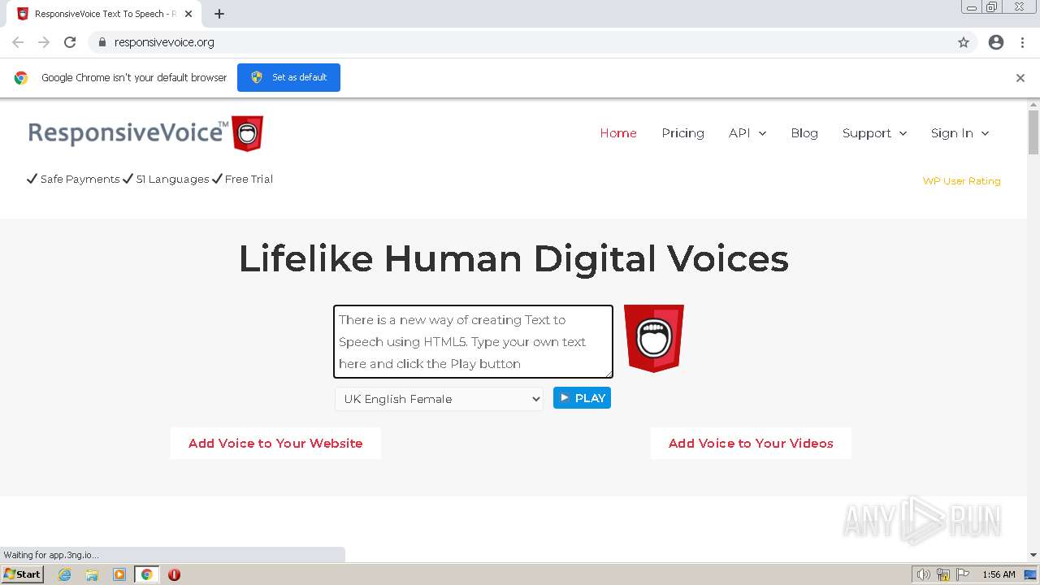Click the ResponsiveVoice logo in the header

coord(146,133)
